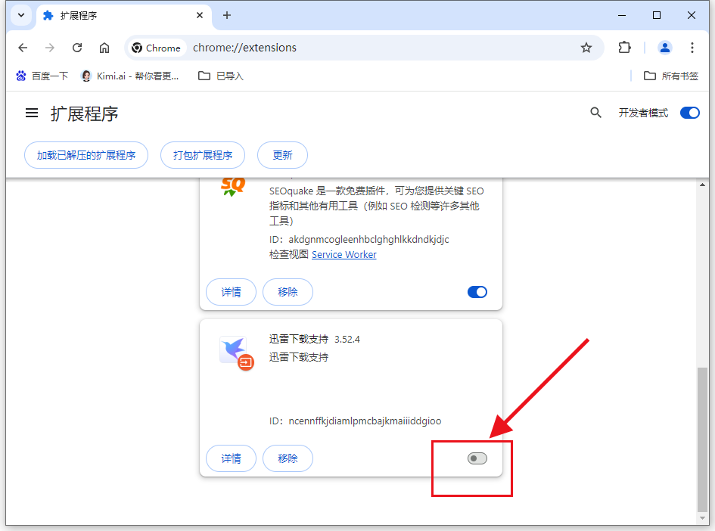Click the SEOquake SQ logo icon

tap(233, 186)
